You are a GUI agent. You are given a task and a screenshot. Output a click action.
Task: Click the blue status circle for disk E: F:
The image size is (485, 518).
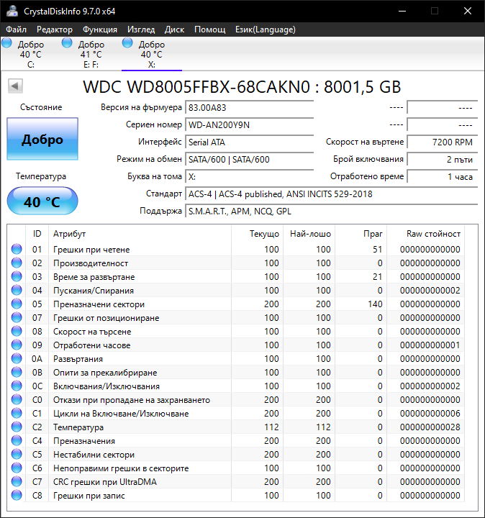[67, 42]
